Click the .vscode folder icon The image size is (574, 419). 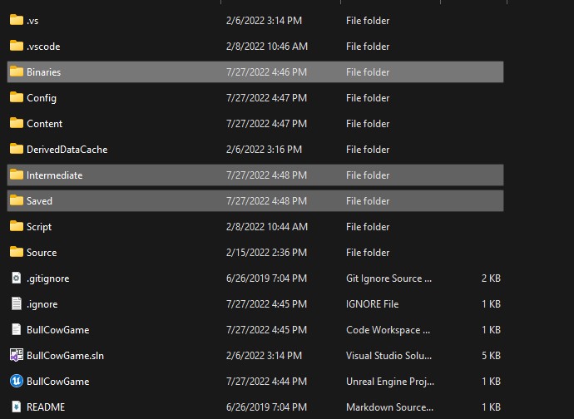16,46
